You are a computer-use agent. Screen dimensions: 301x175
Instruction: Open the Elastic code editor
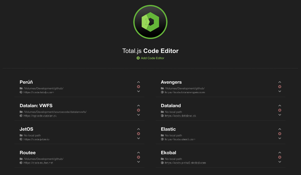tap(168, 129)
